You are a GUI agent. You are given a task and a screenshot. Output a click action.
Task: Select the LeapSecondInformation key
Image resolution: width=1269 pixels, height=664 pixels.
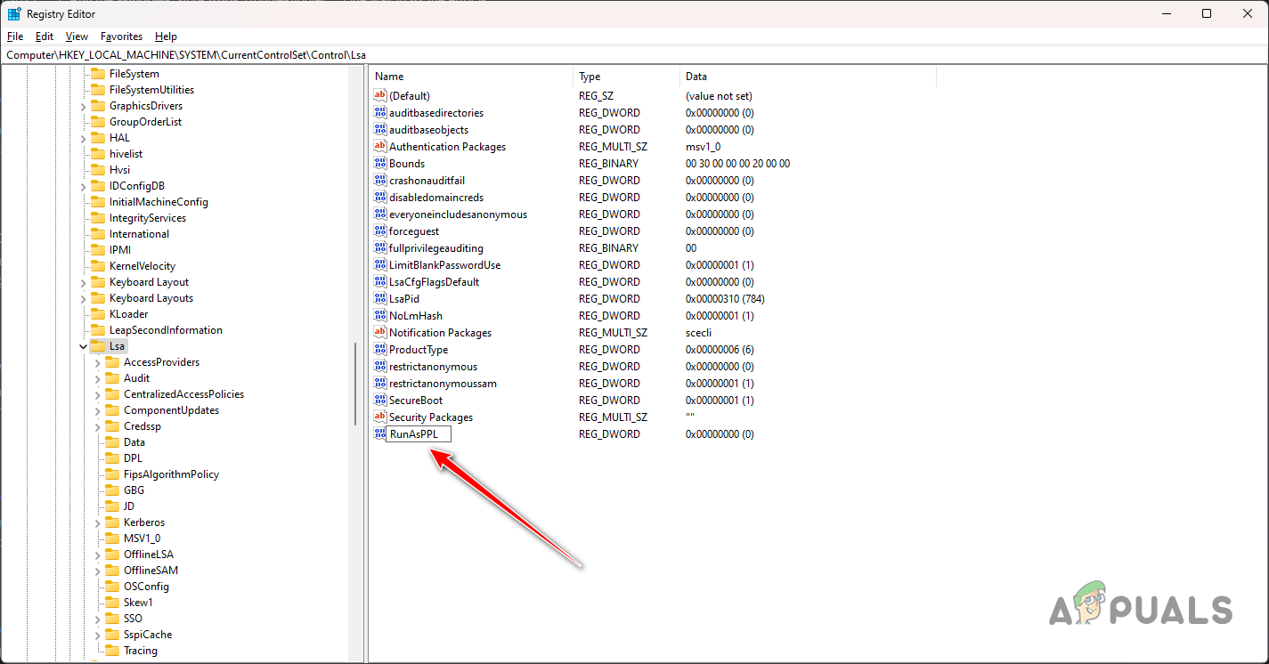pyautogui.click(x=166, y=330)
